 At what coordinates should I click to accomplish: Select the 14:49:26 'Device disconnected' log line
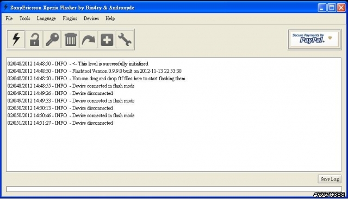tap(60, 93)
